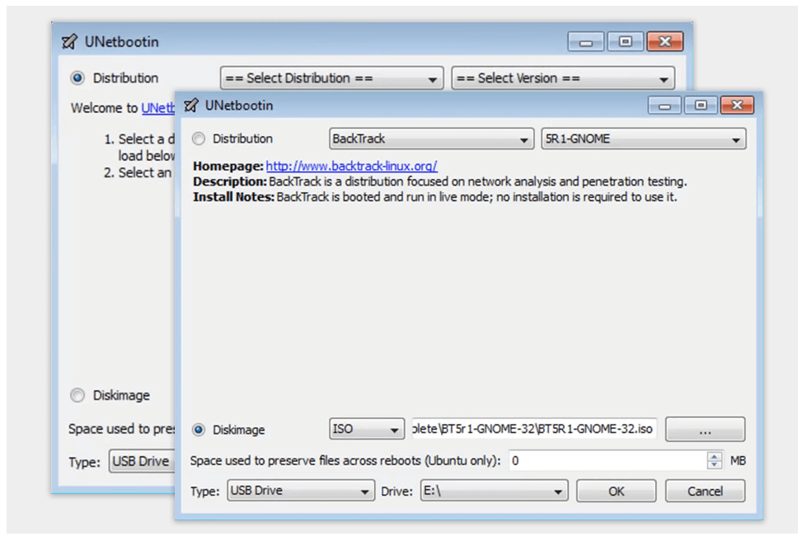The width and height of the screenshot is (807, 541).
Task: Click the UNetbootin icon in background window title bar
Action: tap(70, 42)
